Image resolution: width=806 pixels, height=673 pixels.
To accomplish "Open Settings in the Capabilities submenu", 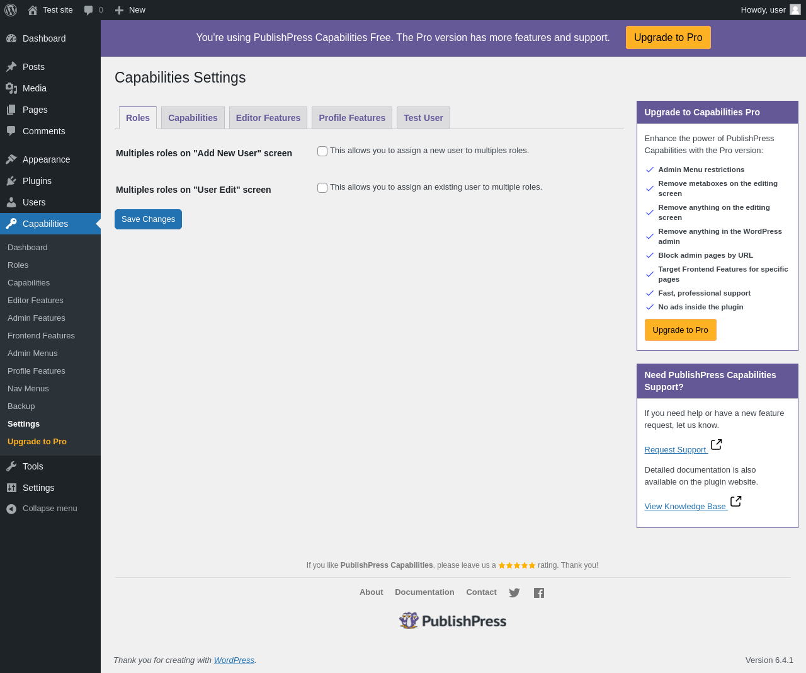I will [24, 424].
